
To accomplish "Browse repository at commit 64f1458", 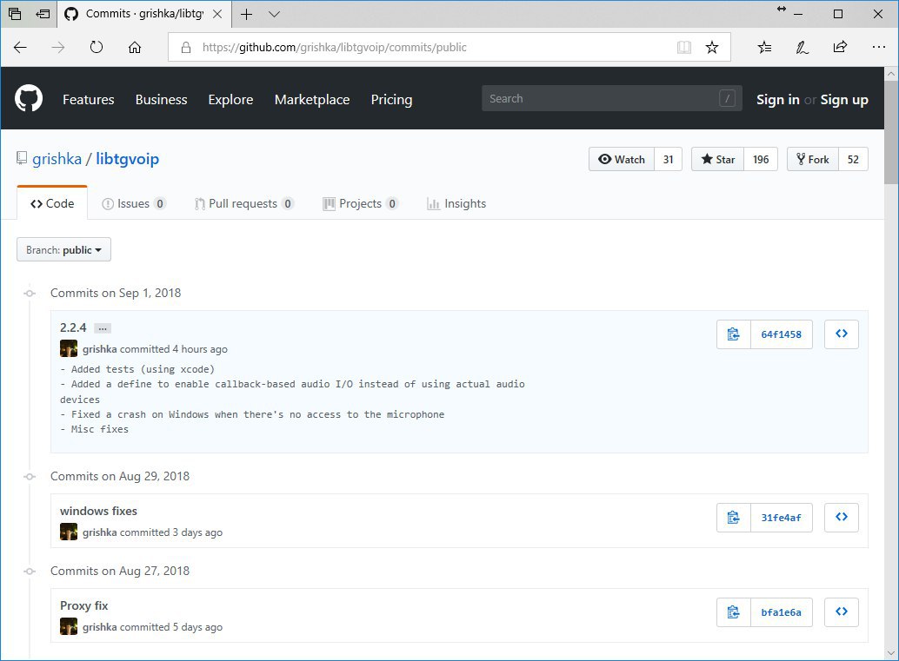I will [841, 334].
